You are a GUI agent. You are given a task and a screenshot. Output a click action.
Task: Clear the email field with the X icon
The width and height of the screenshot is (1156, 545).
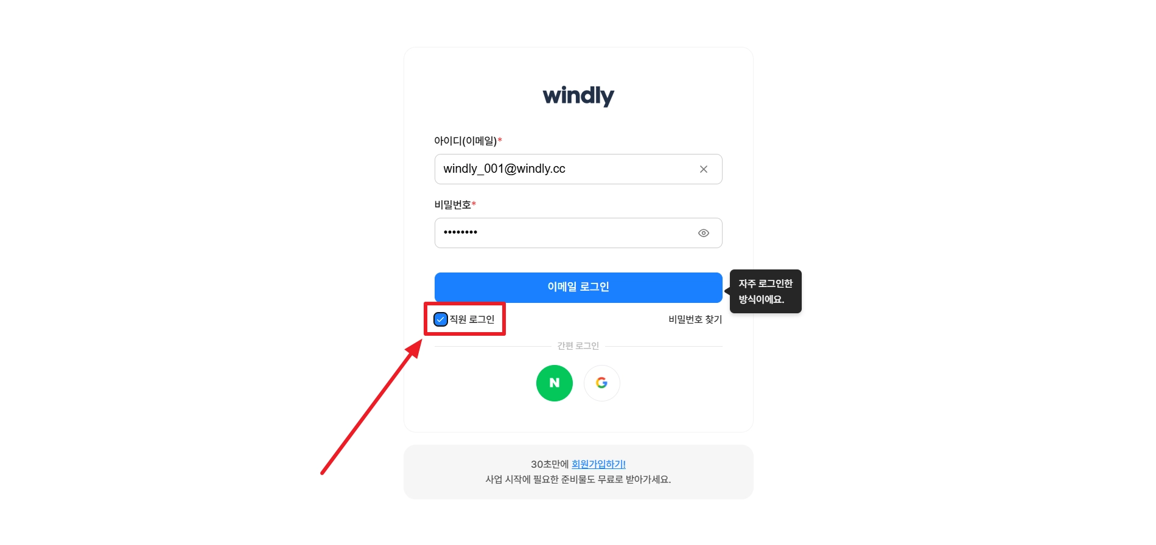point(703,169)
